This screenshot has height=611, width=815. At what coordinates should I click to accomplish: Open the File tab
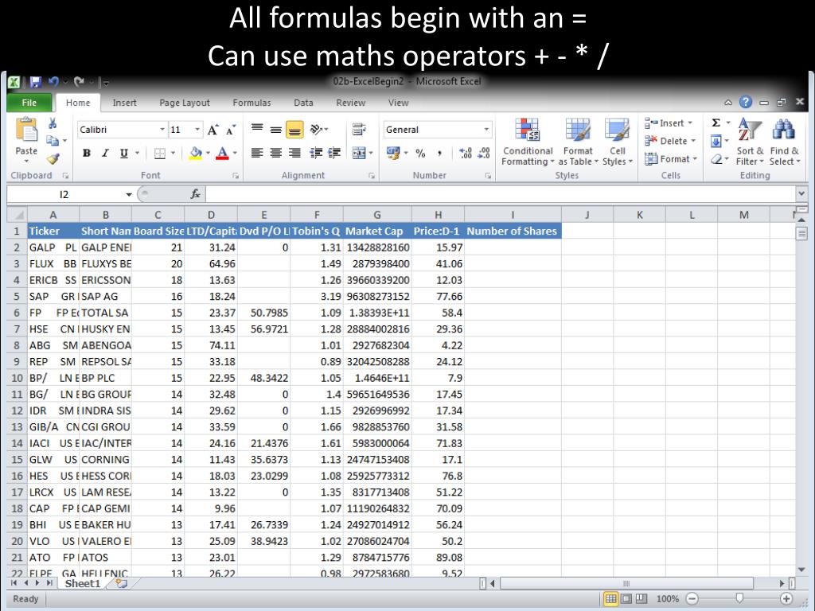tap(29, 103)
